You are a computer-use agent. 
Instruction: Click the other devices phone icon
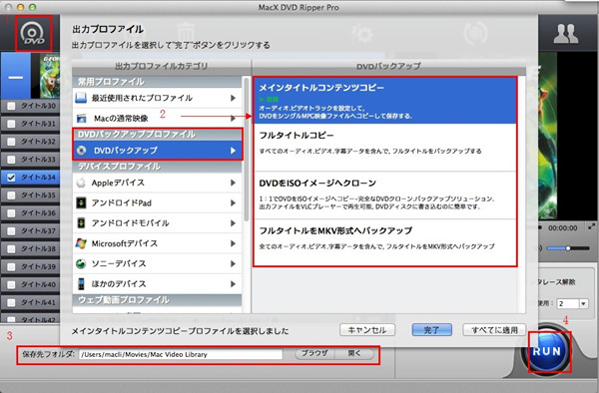click(x=81, y=283)
